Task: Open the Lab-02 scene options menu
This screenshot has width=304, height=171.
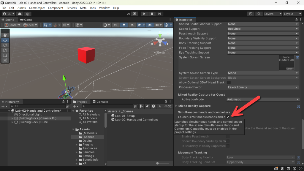Action: pos(68,111)
